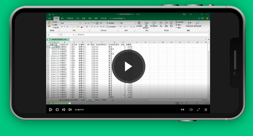This screenshot has height=136, width=253.
Task: Click the stop button in player controls
Action: [x=57, y=109]
